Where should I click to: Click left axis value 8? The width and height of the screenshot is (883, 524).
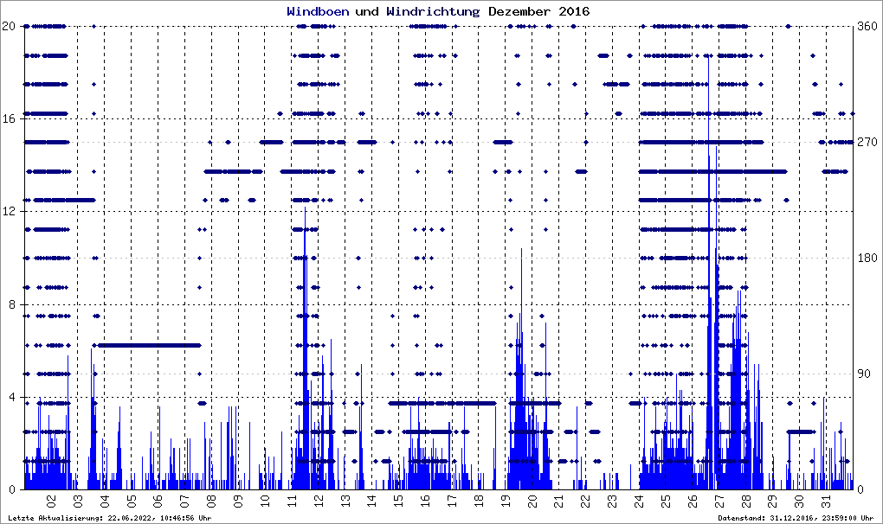(10, 304)
